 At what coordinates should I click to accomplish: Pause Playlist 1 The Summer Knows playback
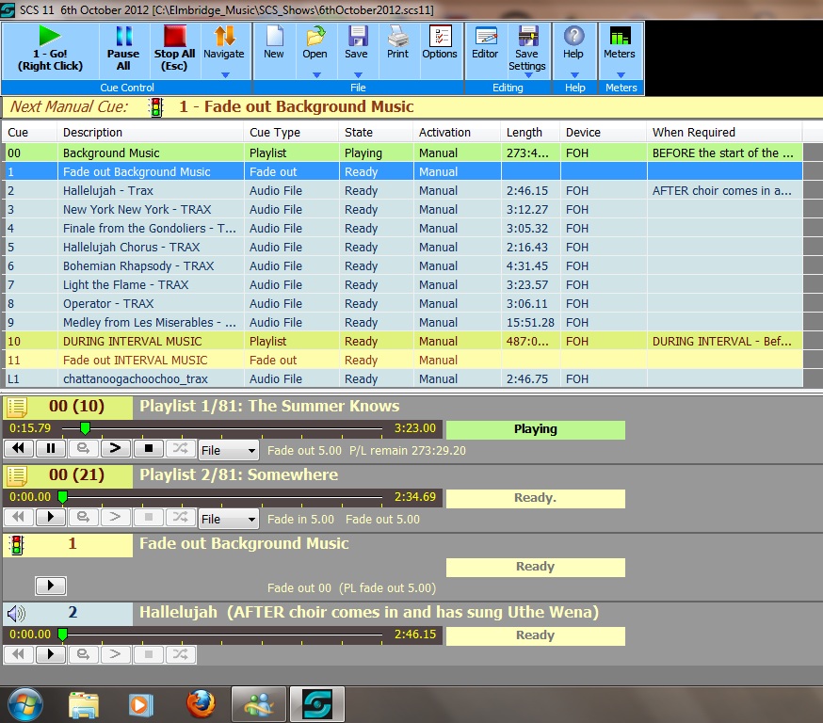tap(50, 449)
